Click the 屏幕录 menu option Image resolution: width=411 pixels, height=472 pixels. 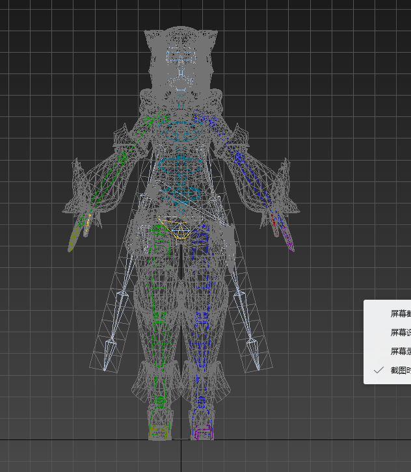click(x=400, y=351)
